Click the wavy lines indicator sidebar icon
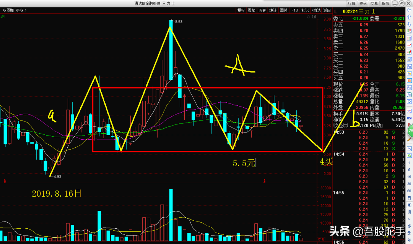Image resolution: width=413 pixels, height=244 pixels. coord(409,111)
